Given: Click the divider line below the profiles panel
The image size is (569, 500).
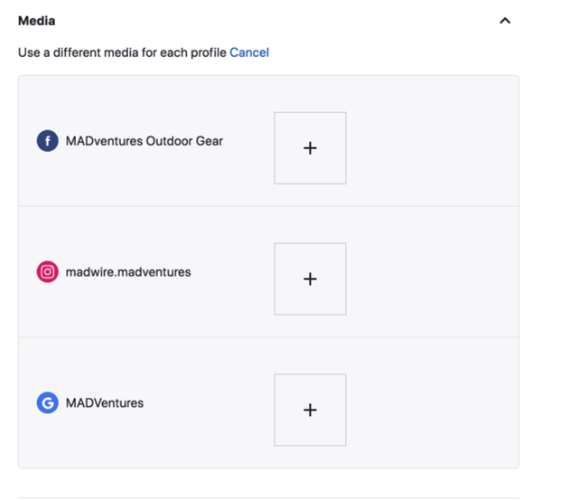Looking at the screenshot, I should click(268, 498).
